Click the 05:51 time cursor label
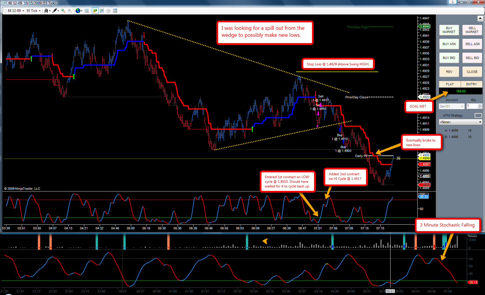Viewport: 485px width, 295px height. 390,291
